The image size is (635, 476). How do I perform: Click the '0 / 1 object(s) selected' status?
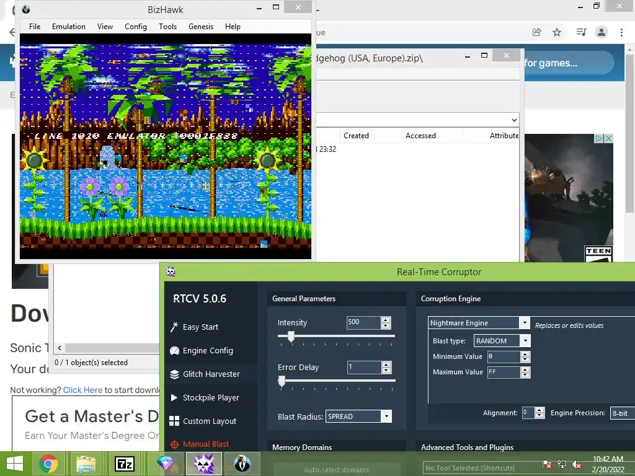(x=91, y=362)
